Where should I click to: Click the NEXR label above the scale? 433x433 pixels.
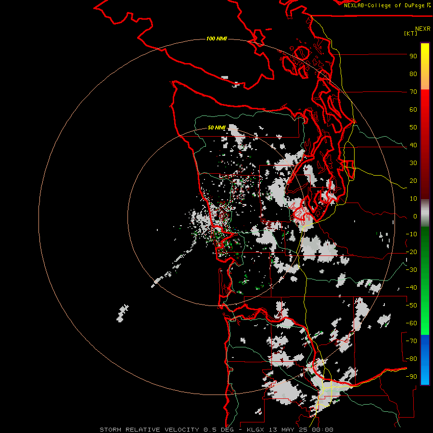(423, 29)
